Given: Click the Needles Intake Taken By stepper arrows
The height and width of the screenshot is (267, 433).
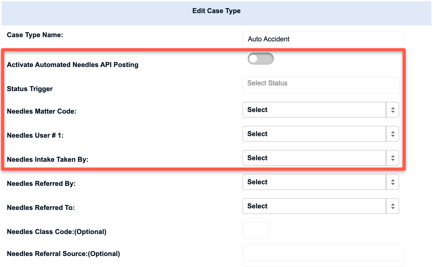Looking at the screenshot, I should coord(392,158).
